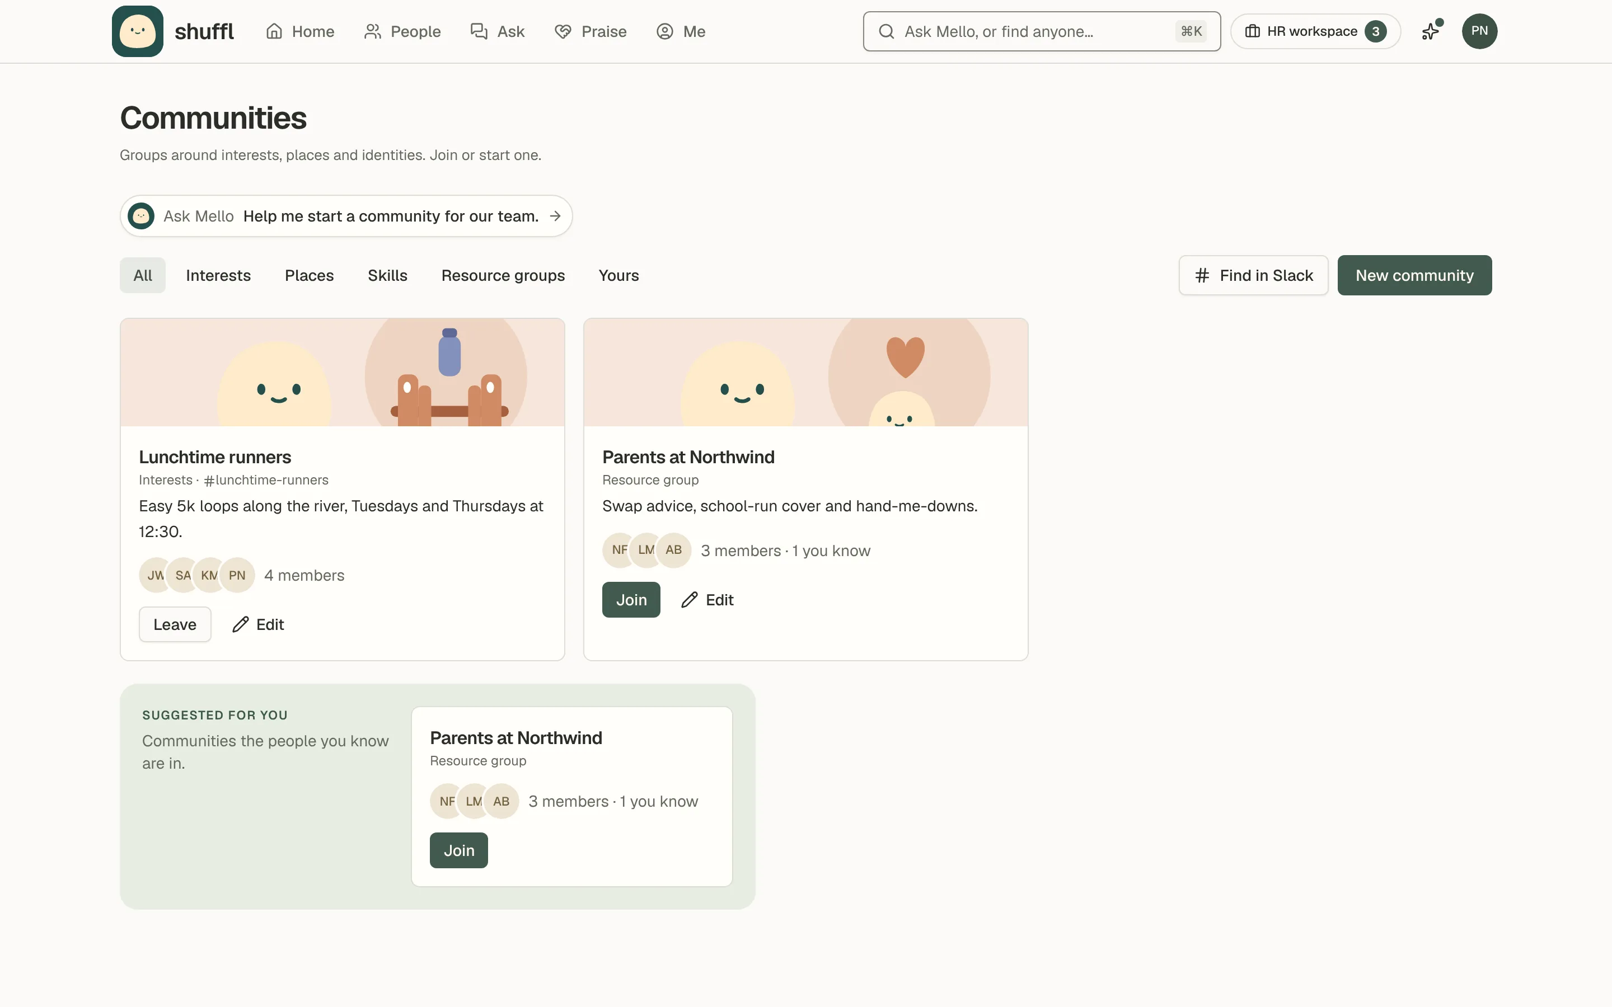This screenshot has height=1007, width=1612.
Task: Open the Parents at Northwind title in the grid card
Action: click(688, 457)
